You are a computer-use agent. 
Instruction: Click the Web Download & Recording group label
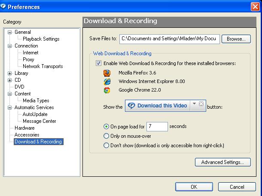coord(122,53)
